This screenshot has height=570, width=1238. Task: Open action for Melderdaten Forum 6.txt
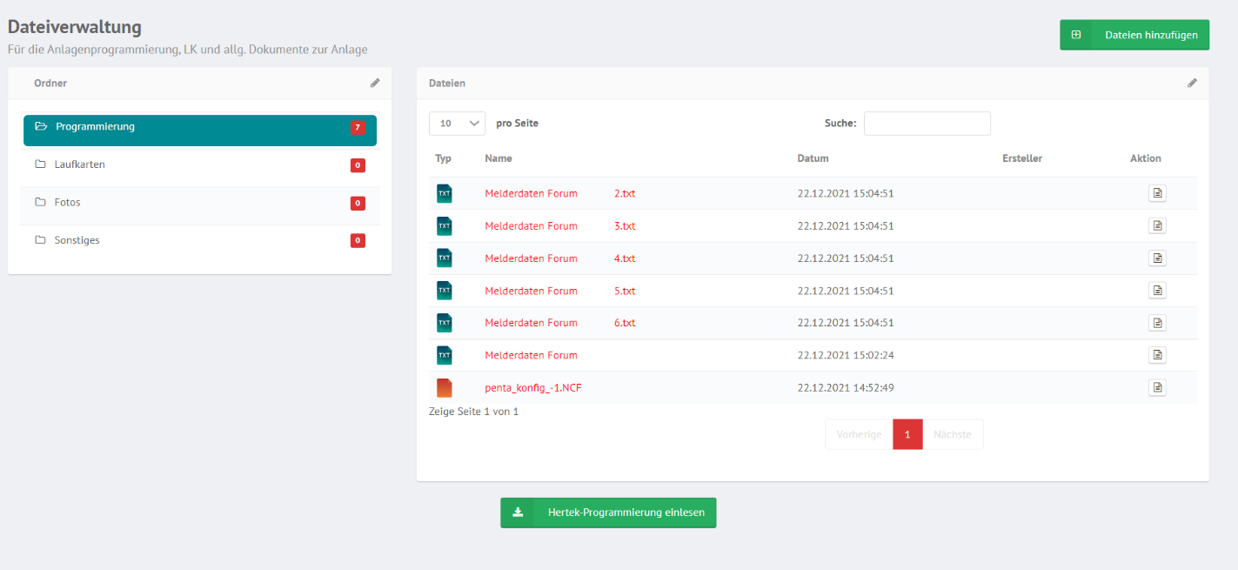point(1157,323)
